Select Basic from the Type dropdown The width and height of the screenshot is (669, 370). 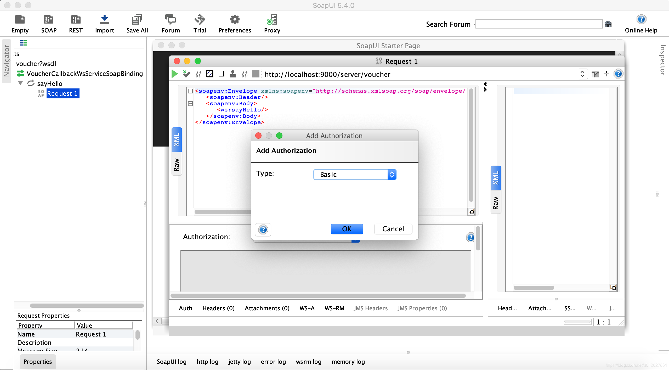(354, 175)
